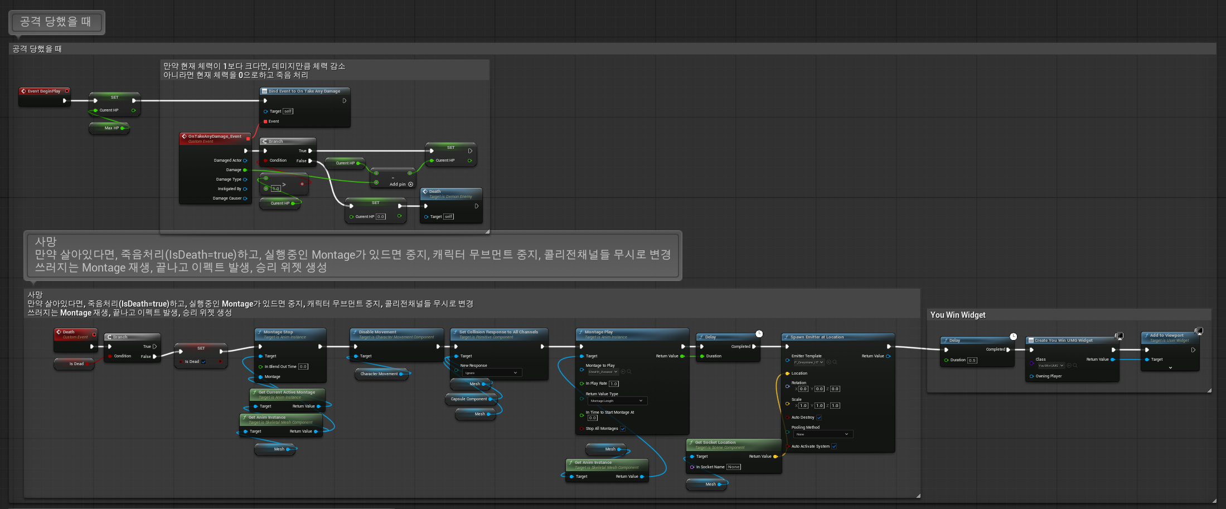Click the monitor icon on Add to Viewport node
The height and width of the screenshot is (509, 1226).
(1199, 331)
